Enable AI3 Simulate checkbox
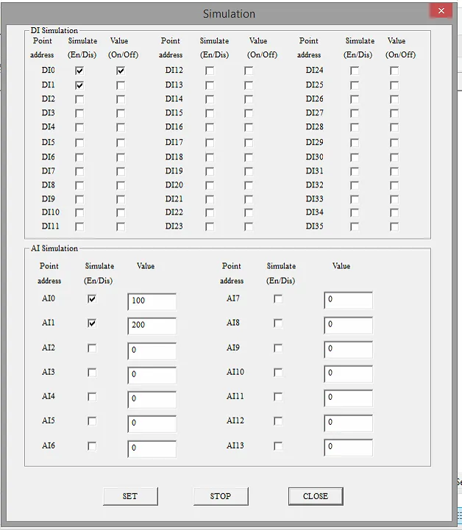 pos(92,373)
